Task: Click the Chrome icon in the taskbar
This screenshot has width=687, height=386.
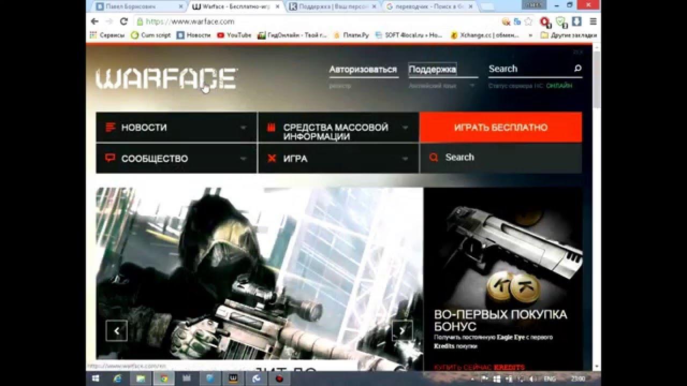Action: point(163,378)
